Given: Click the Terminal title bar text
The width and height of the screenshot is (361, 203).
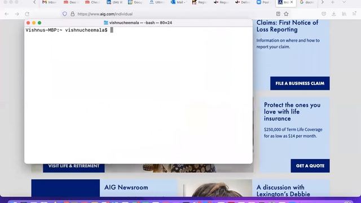Looking at the screenshot, I should (140, 23).
